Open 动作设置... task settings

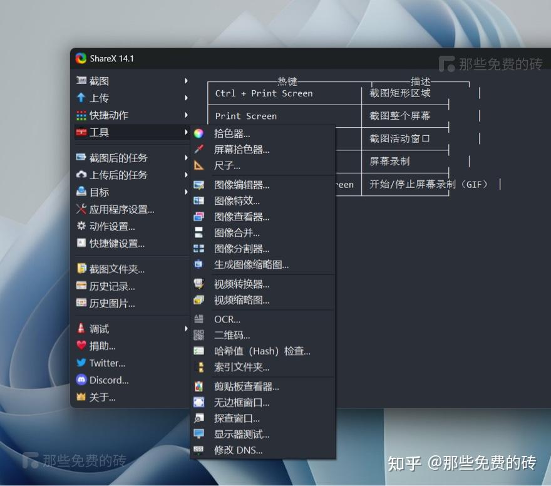tap(131, 226)
